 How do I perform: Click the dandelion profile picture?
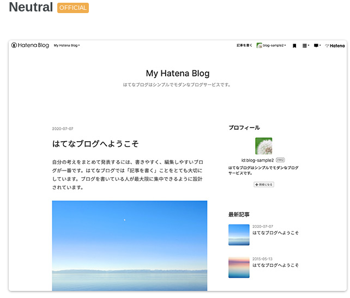[264, 146]
